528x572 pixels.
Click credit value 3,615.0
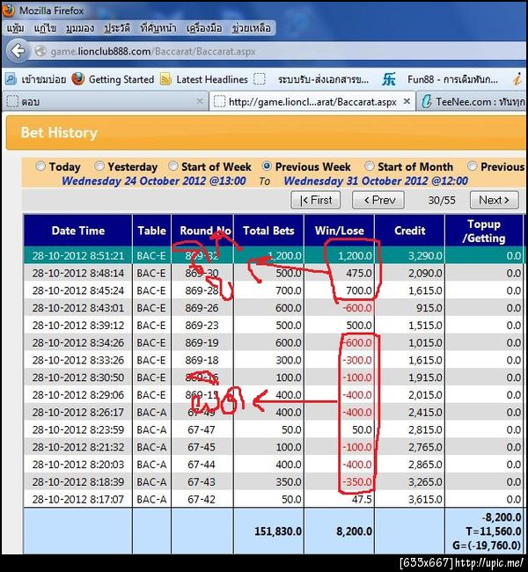point(425,499)
